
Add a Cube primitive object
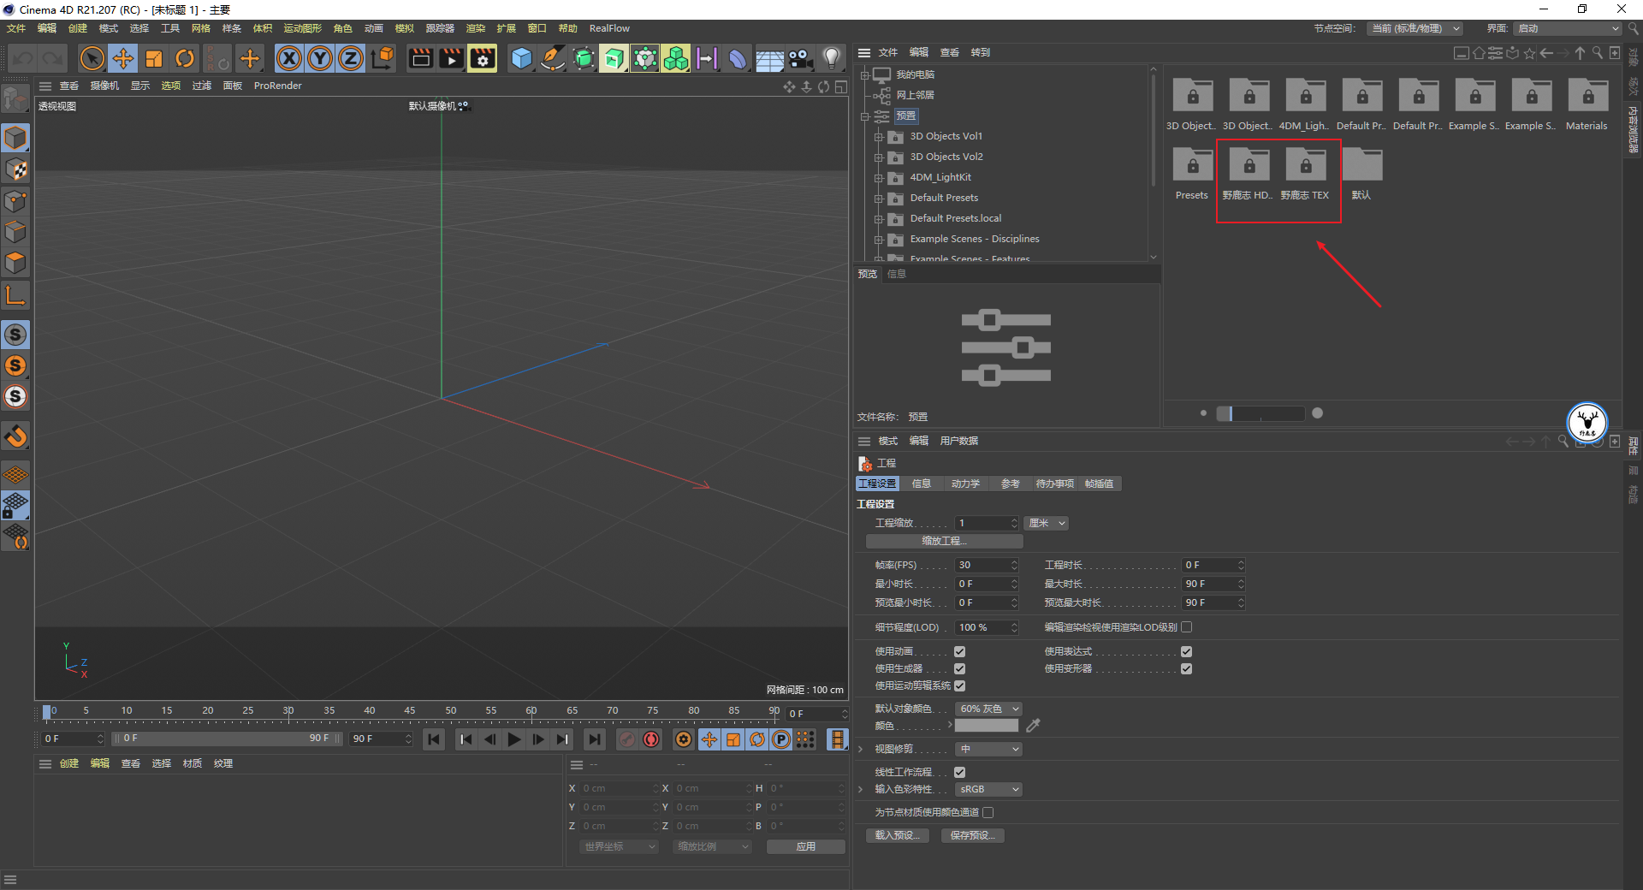(521, 59)
